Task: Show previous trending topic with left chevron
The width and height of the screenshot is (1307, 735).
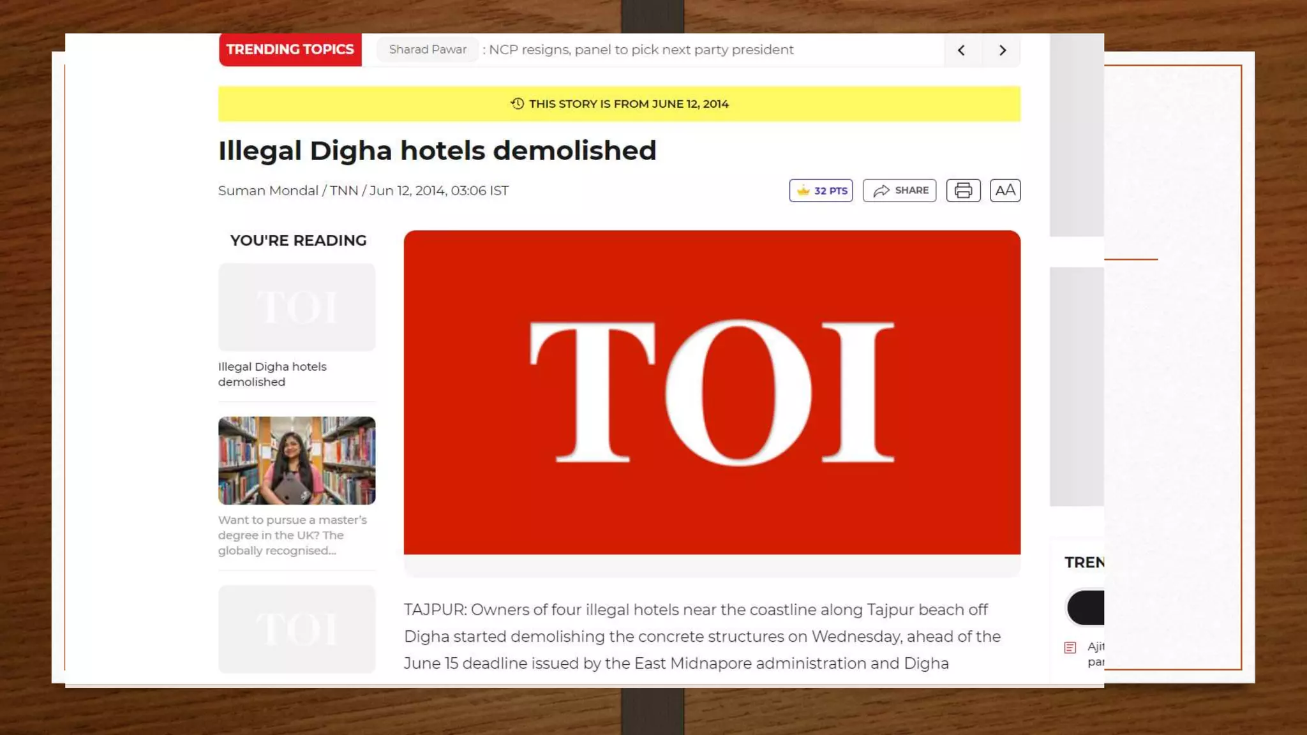Action: tap(962, 50)
